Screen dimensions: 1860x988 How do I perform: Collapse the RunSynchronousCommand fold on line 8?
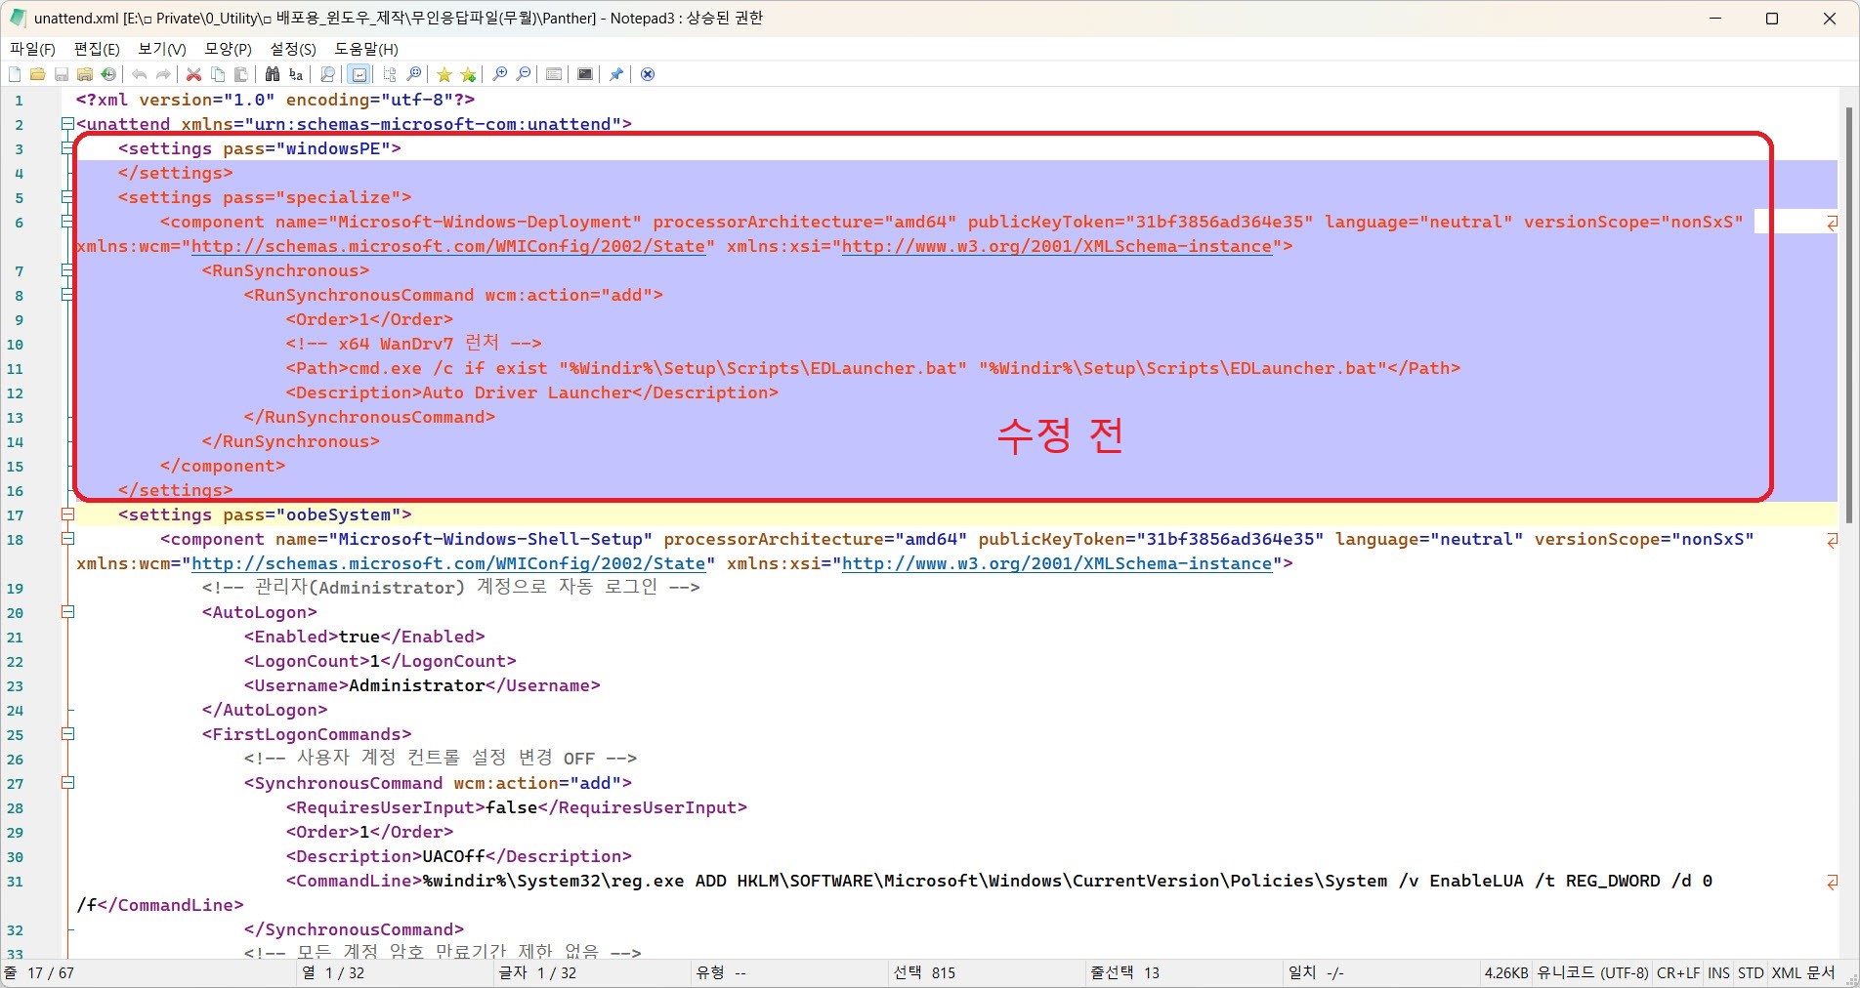click(67, 295)
